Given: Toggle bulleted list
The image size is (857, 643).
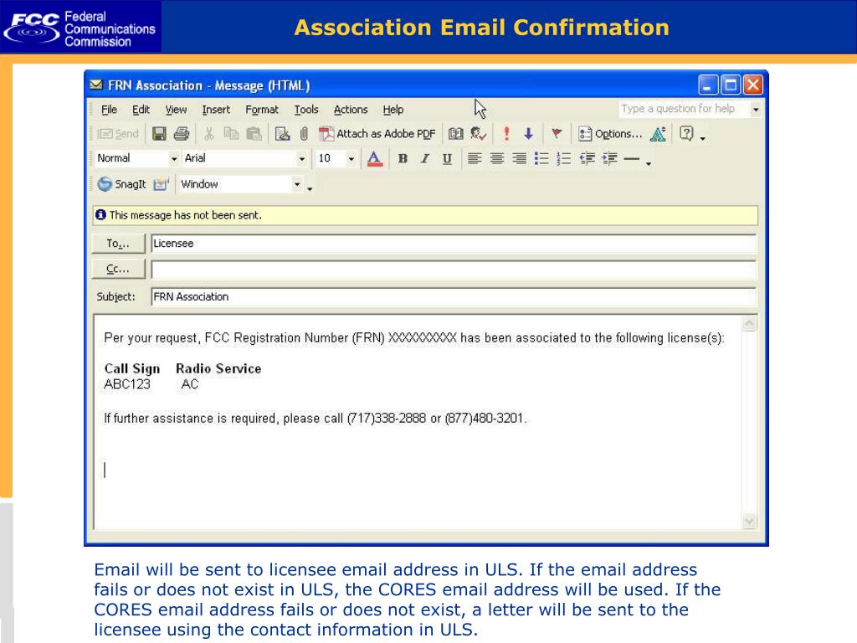Looking at the screenshot, I should pos(541,158).
